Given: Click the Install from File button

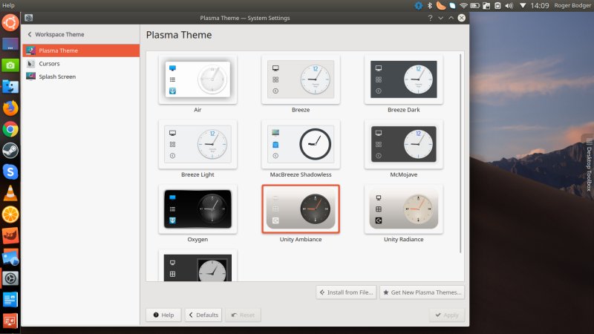Looking at the screenshot, I should pos(346,292).
